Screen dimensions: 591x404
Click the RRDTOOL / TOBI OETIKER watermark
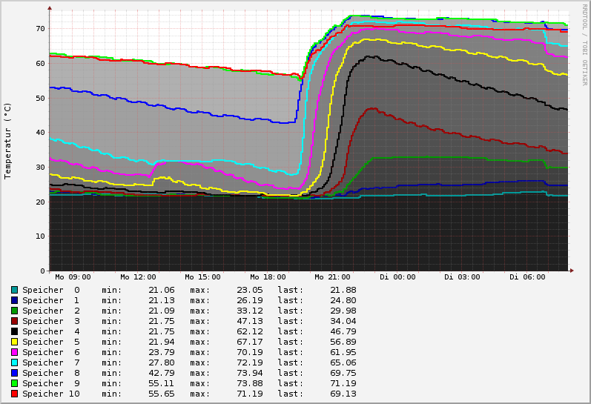(584, 44)
